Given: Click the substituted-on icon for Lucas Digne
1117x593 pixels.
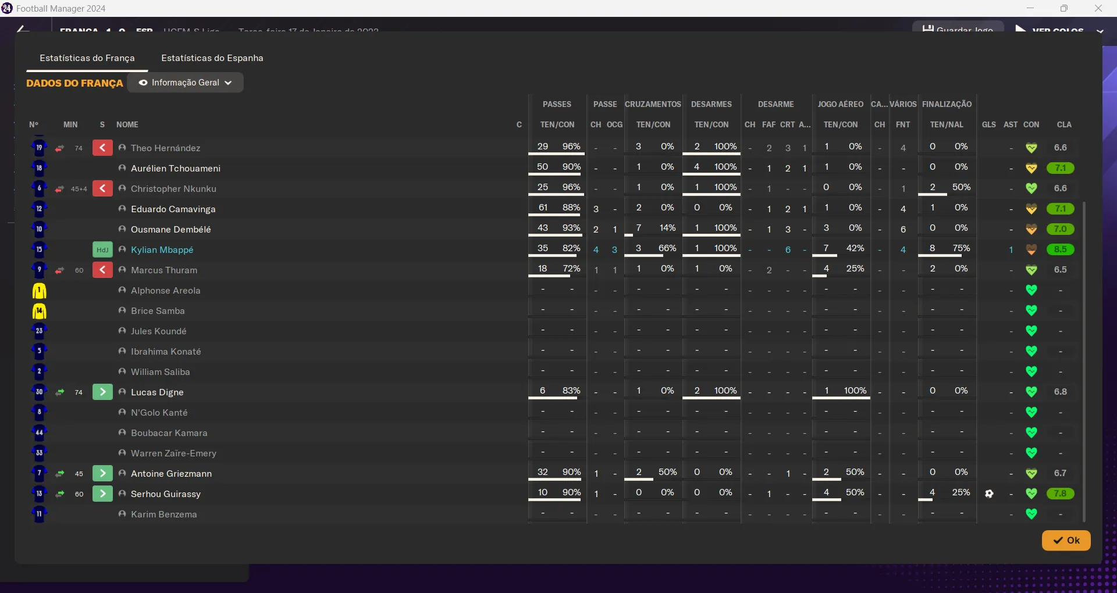Looking at the screenshot, I should coord(102,392).
